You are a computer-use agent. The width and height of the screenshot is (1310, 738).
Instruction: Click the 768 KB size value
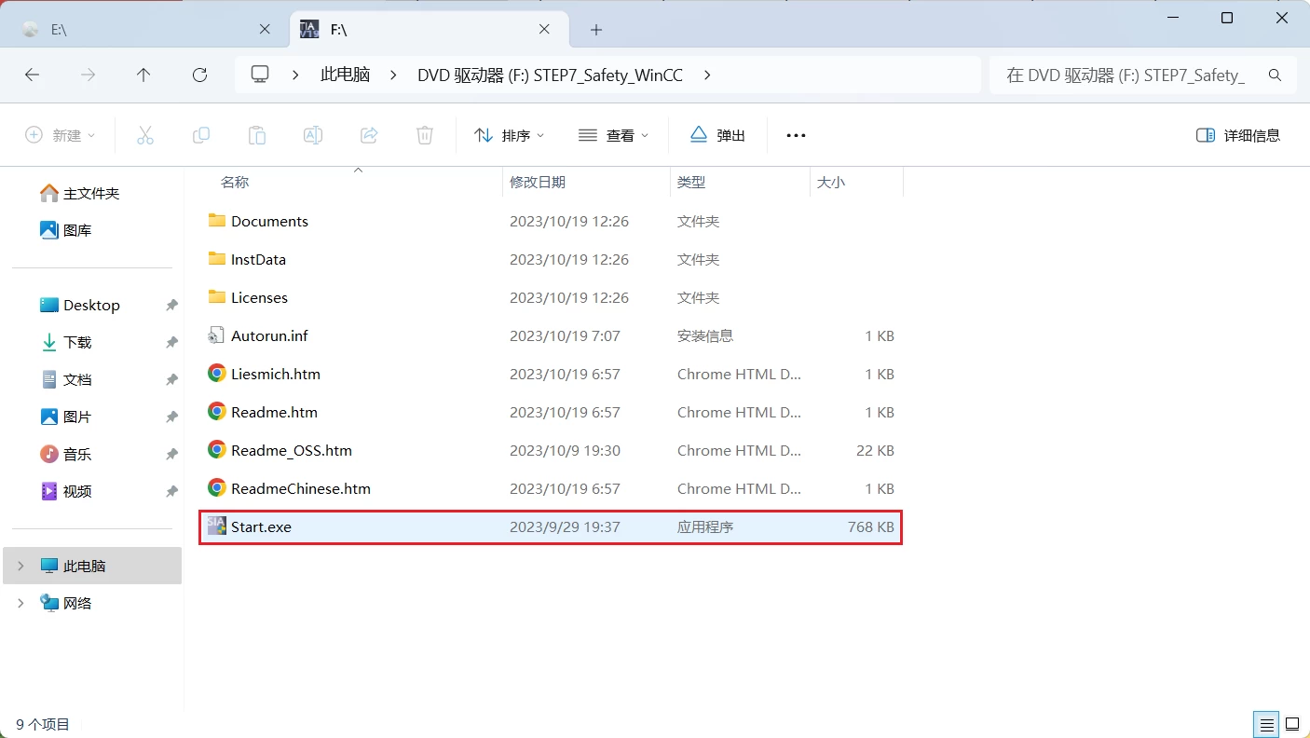pyautogui.click(x=871, y=526)
